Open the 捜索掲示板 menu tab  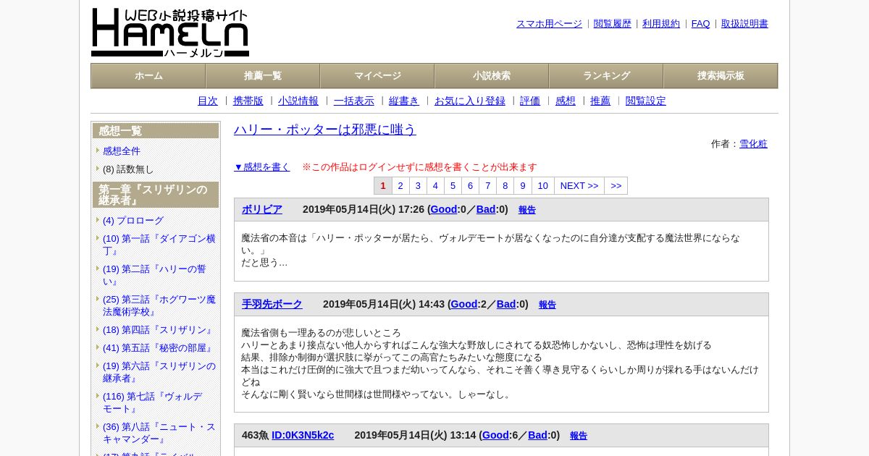(721, 76)
